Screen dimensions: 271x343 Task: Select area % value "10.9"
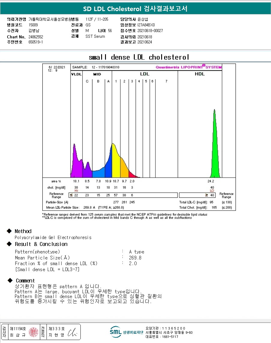click(108, 181)
